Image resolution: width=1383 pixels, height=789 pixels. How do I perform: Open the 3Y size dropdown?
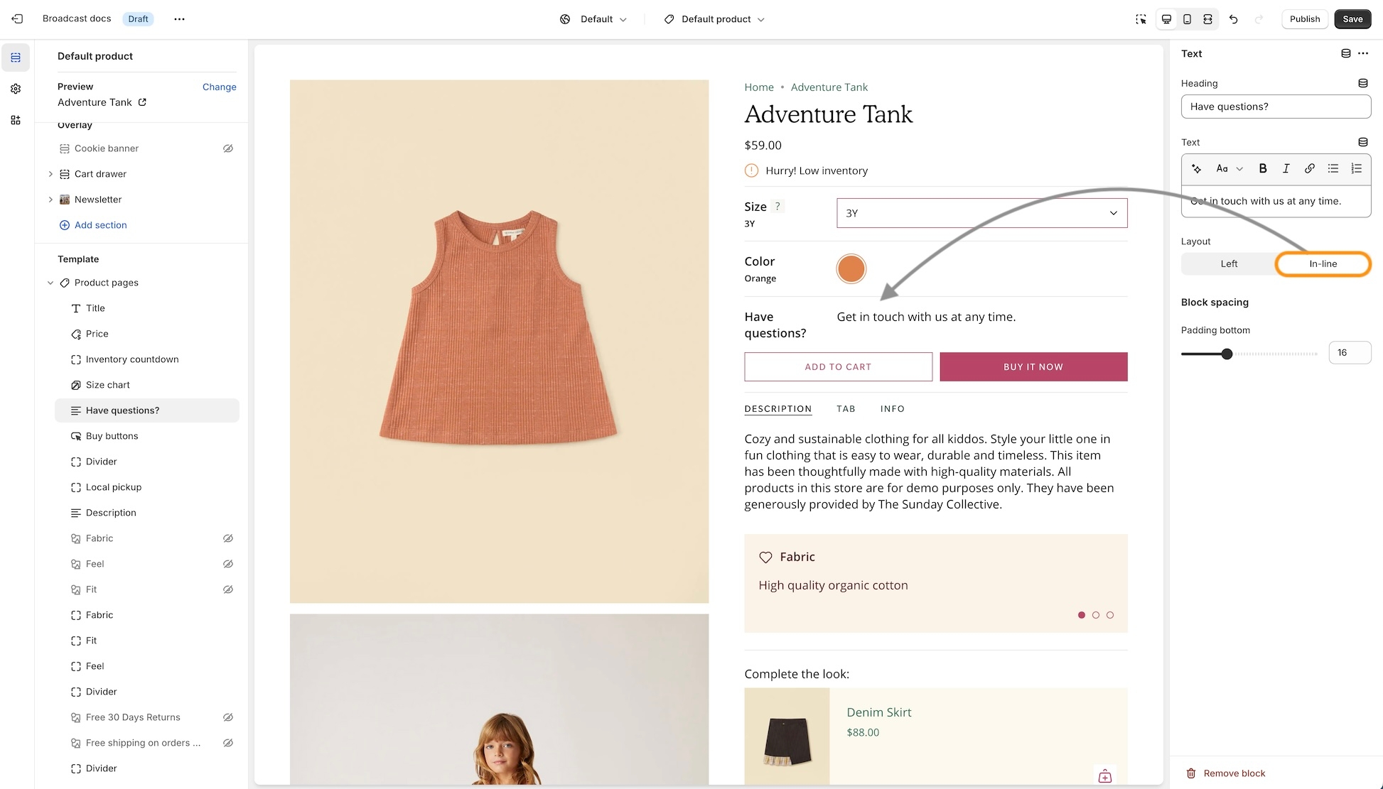(x=981, y=213)
